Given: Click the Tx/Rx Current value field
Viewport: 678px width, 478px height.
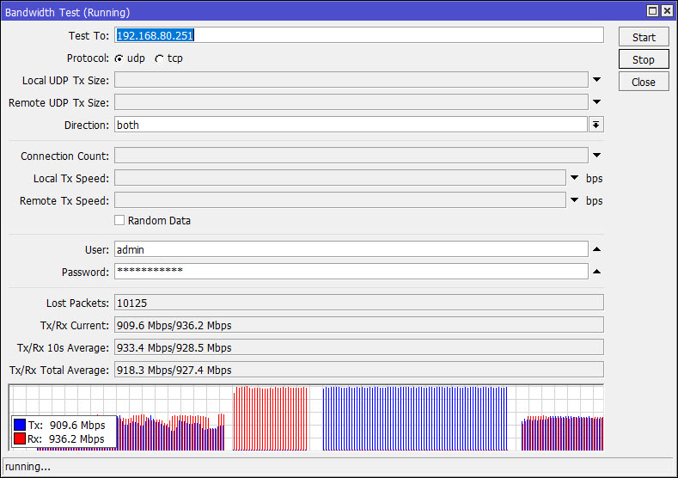Looking at the screenshot, I should [359, 325].
